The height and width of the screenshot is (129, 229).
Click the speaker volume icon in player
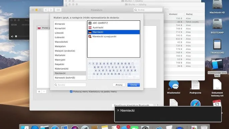point(12,36)
